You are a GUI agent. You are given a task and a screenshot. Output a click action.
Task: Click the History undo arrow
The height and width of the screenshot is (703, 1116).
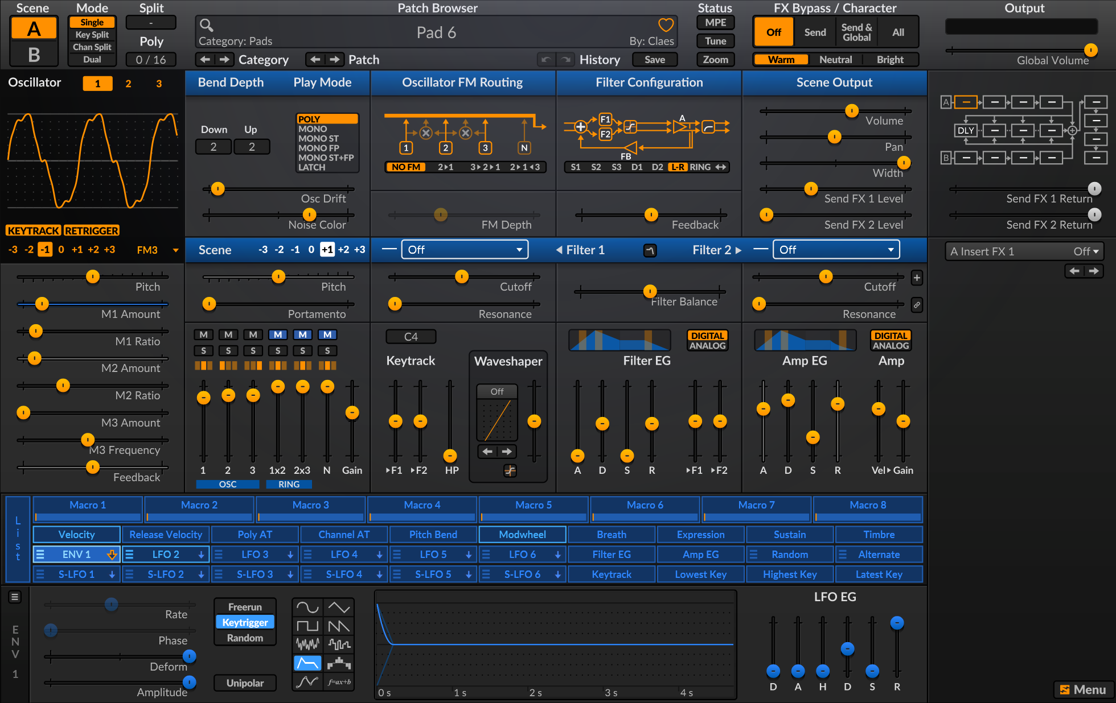point(546,59)
